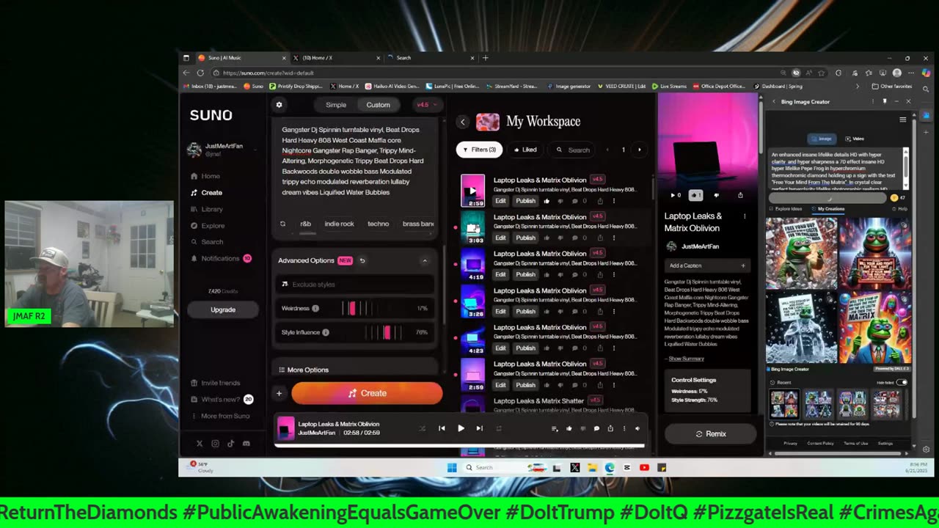Screen dimensions: 939x528
Task: Toggle dislike in song details panel
Action: coord(717,195)
